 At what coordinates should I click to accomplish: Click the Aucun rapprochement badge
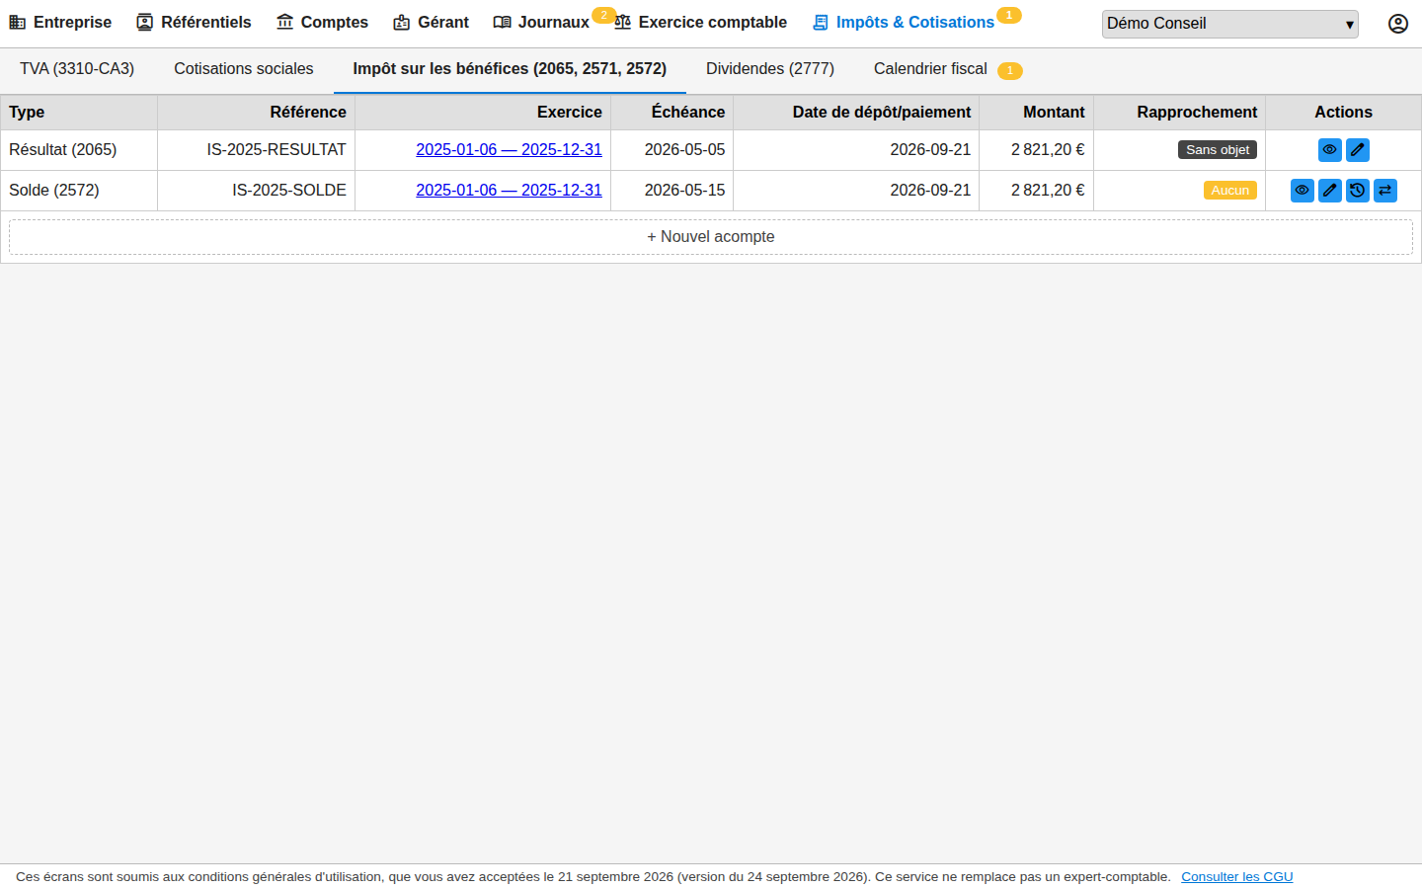pos(1230,191)
